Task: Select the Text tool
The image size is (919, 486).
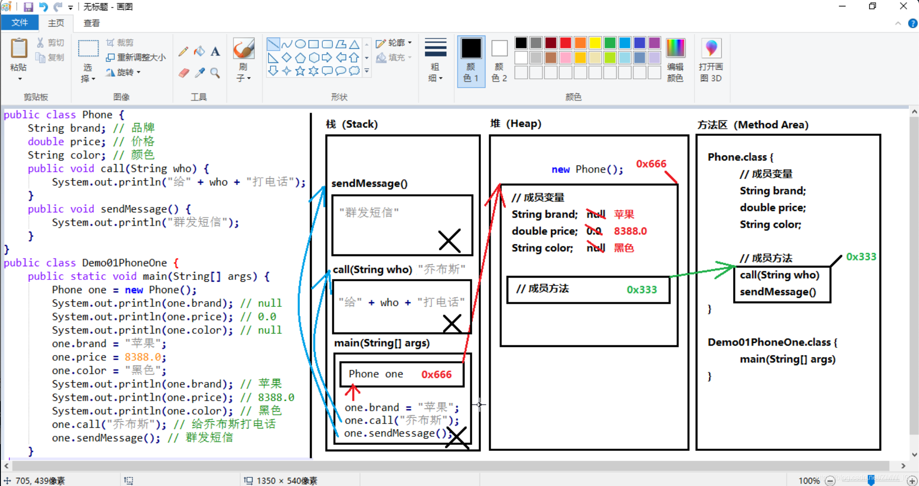Action: pyautogui.click(x=215, y=51)
